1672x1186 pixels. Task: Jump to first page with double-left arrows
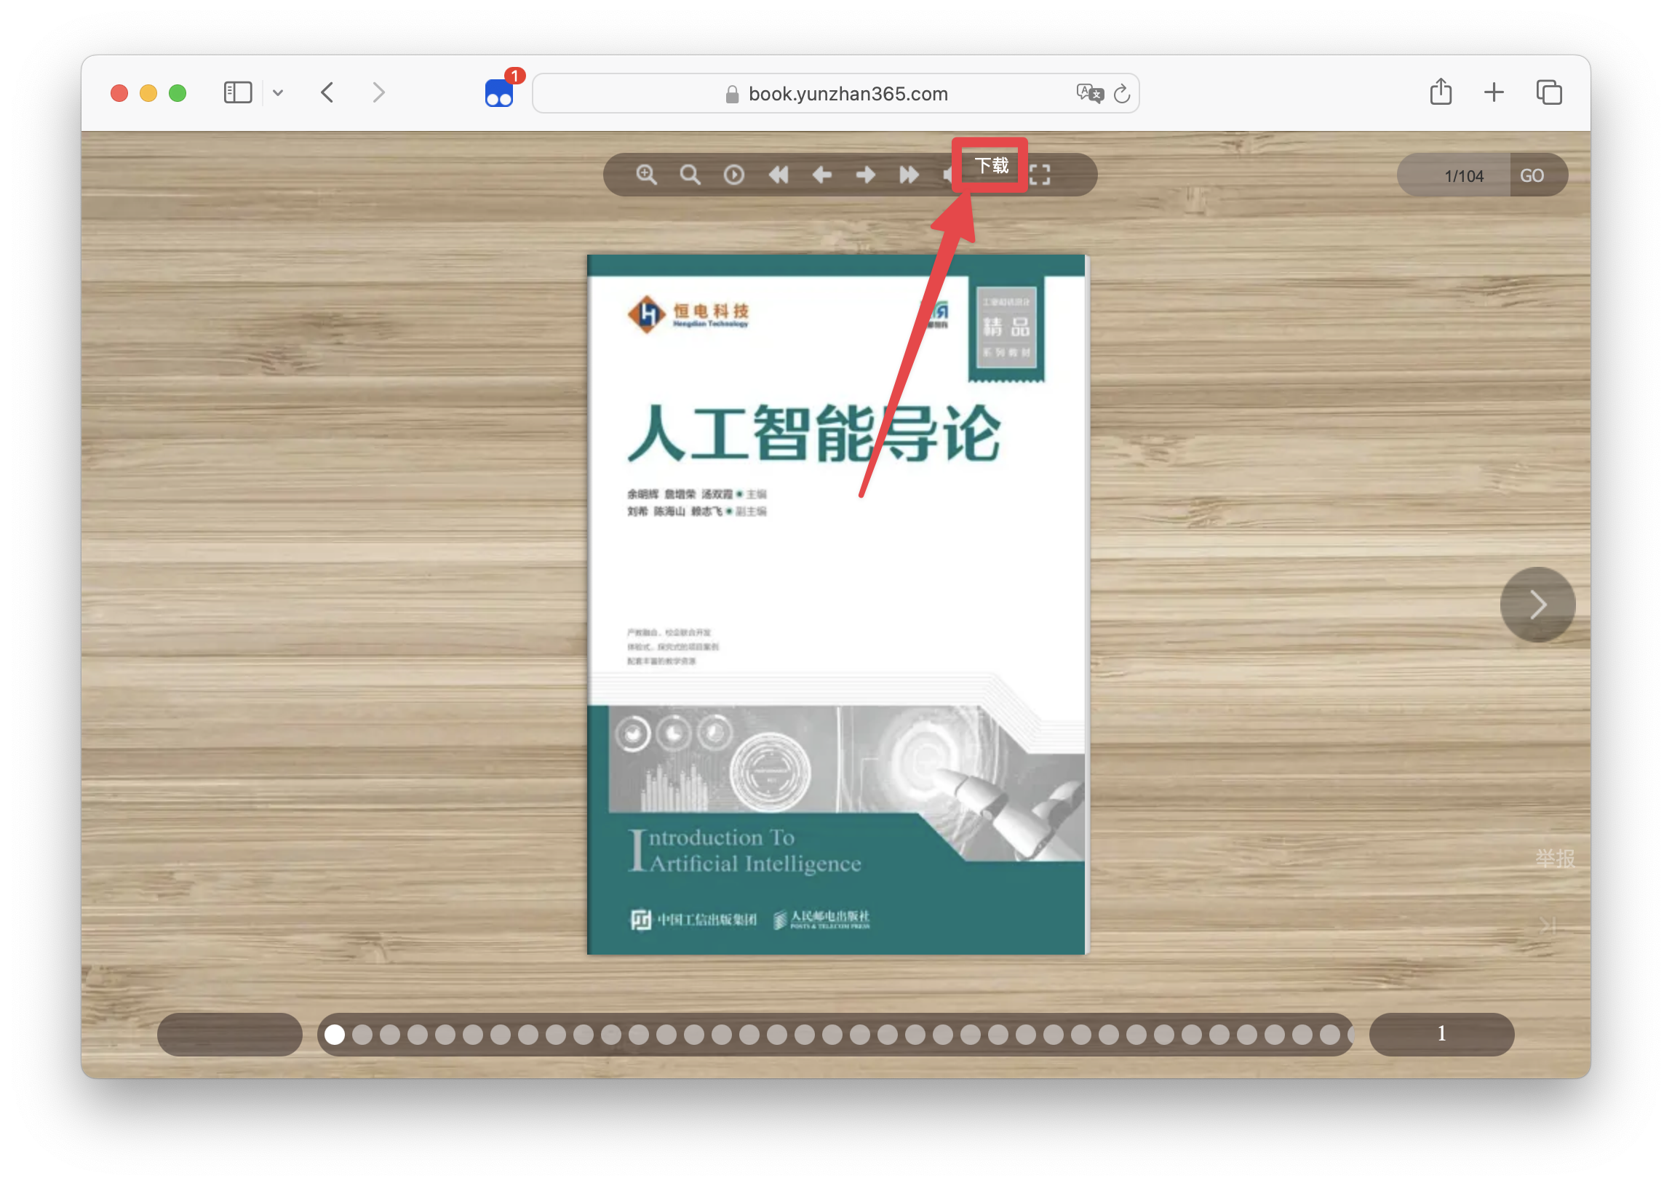pyautogui.click(x=779, y=175)
